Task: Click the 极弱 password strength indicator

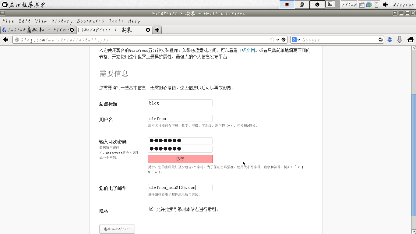Action: (180, 159)
